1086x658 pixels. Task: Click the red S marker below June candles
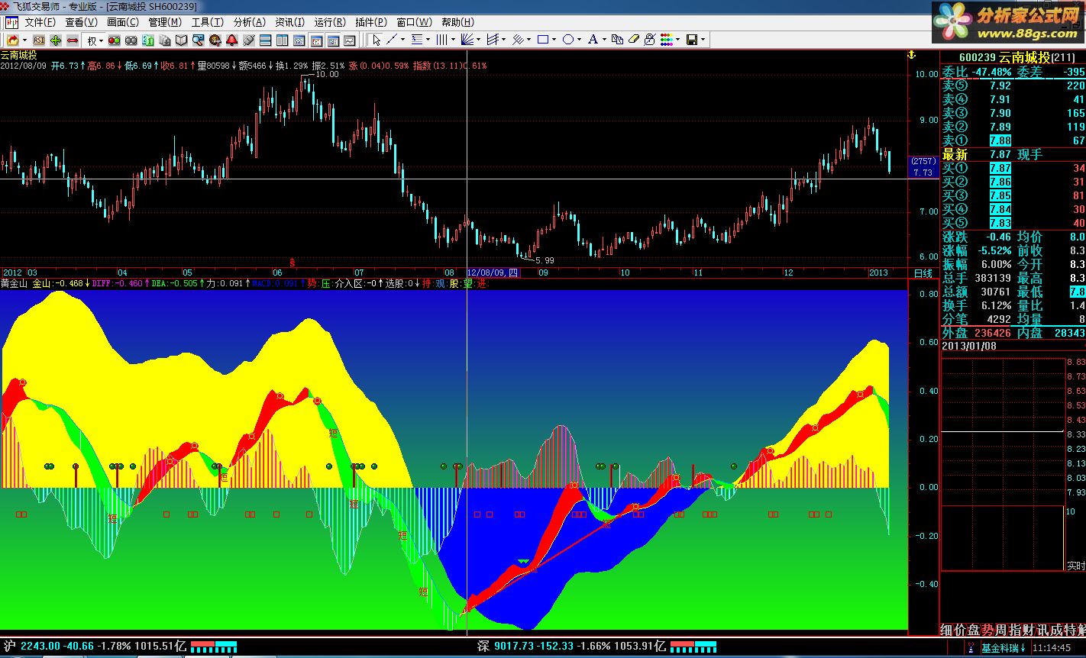(292, 261)
